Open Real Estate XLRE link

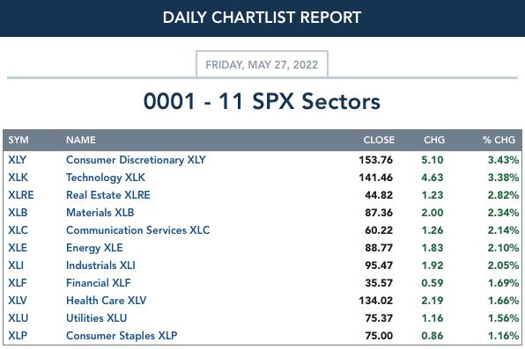108,195
